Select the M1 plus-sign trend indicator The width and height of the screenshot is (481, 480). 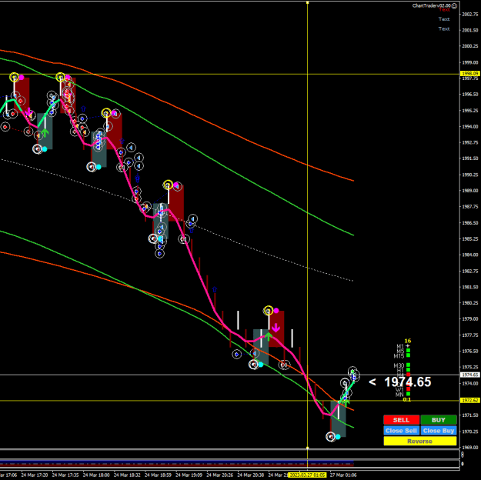(408, 346)
